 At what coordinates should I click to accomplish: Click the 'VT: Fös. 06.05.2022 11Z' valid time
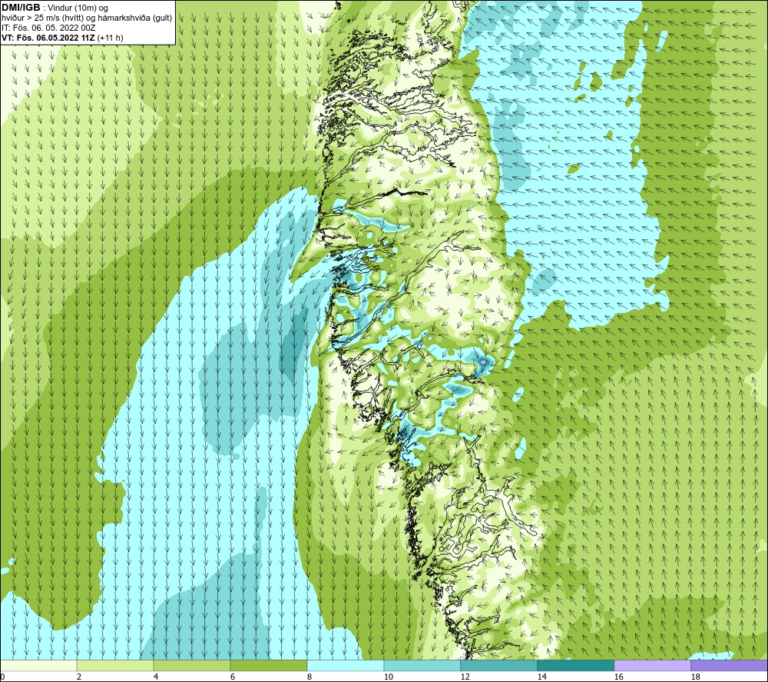coord(48,38)
